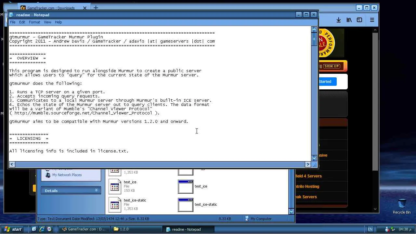
Task: Click the My Network Places icon
Action: click(48, 175)
